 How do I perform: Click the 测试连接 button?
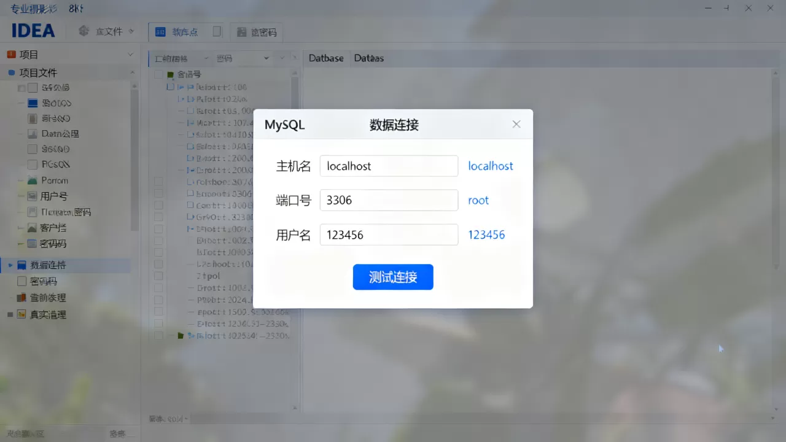tap(393, 277)
